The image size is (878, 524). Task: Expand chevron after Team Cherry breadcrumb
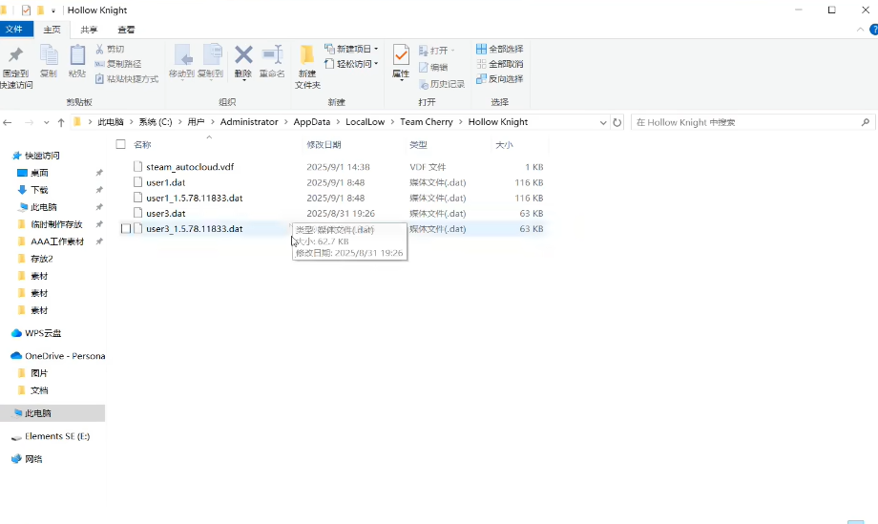[x=461, y=122]
